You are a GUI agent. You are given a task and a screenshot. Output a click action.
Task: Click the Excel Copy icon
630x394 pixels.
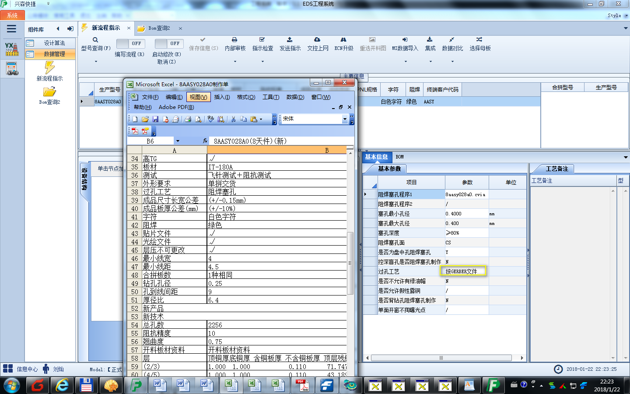coord(243,119)
